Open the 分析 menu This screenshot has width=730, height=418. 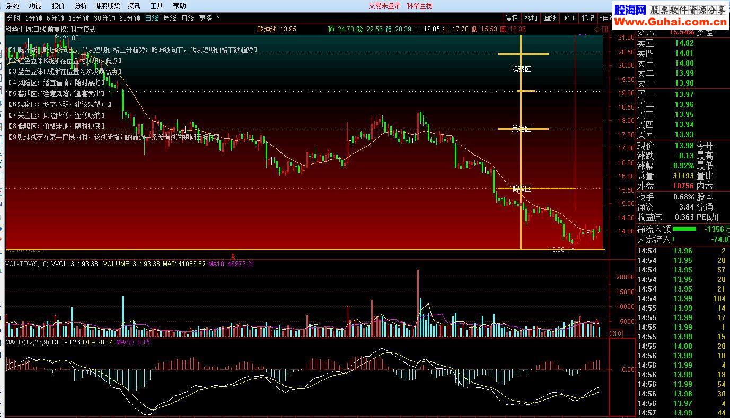[x=81, y=6]
